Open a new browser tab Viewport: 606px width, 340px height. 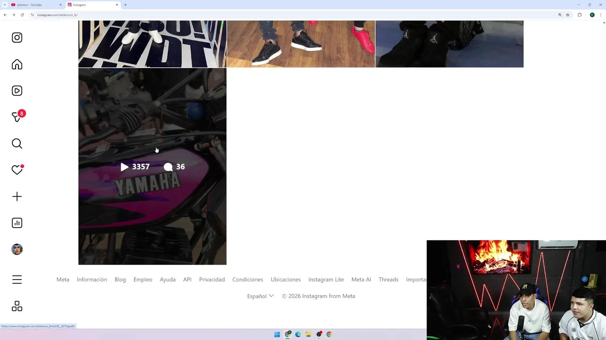pos(125,5)
